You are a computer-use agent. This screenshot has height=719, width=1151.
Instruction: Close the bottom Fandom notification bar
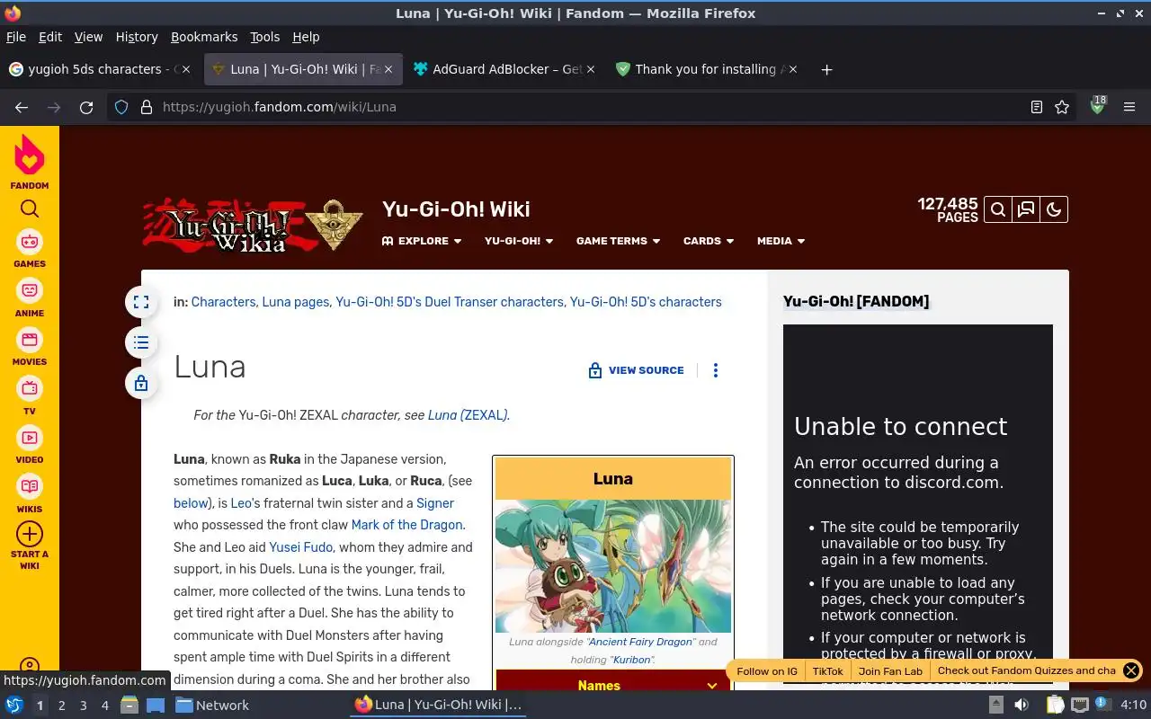pos(1131,670)
